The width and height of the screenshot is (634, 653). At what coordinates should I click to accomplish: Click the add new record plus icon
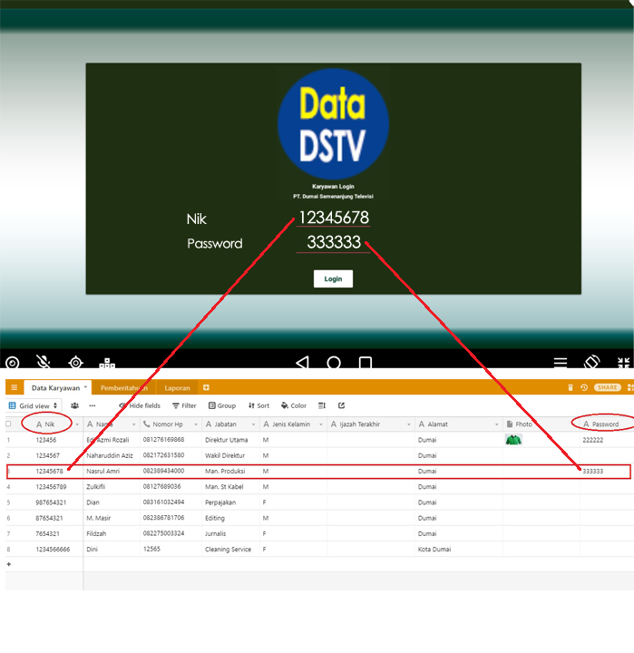click(9, 564)
